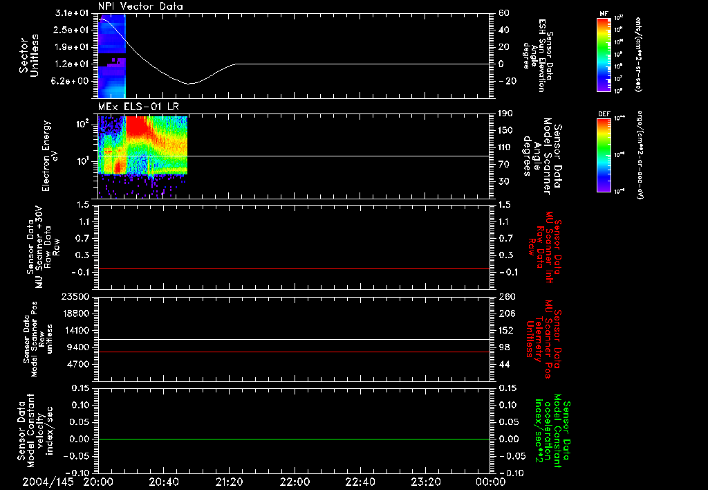The height and width of the screenshot is (490, 708).
Task: Click the '152' telemetry axis tick
Action: [507, 330]
